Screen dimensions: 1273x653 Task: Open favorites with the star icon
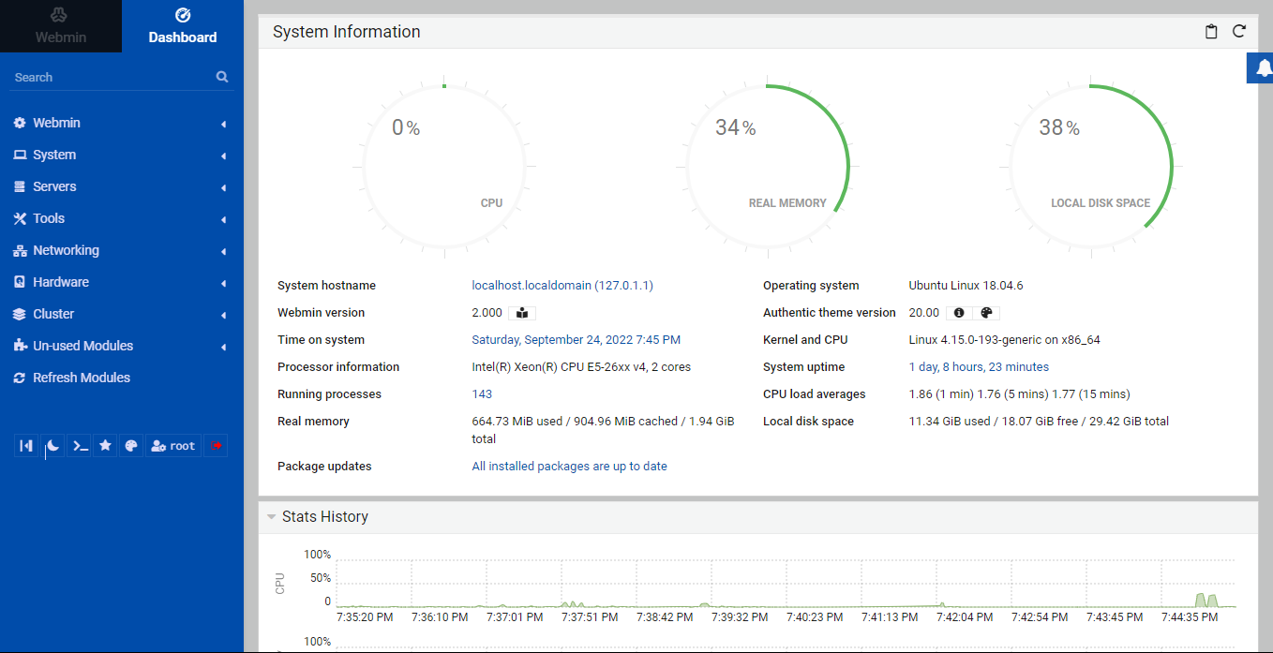click(x=106, y=446)
